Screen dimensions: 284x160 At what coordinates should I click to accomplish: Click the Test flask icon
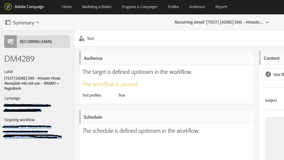82,39
